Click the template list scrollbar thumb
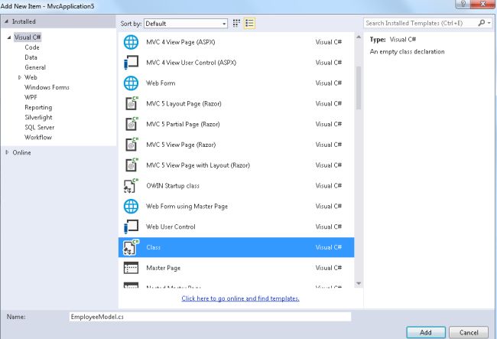 point(359,88)
